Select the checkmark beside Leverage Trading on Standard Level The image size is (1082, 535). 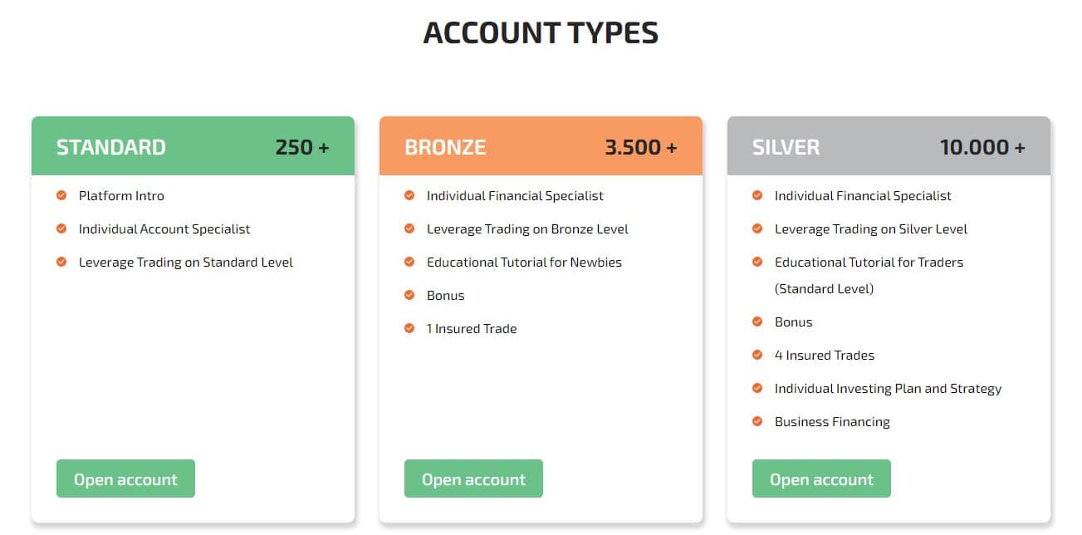point(61,262)
